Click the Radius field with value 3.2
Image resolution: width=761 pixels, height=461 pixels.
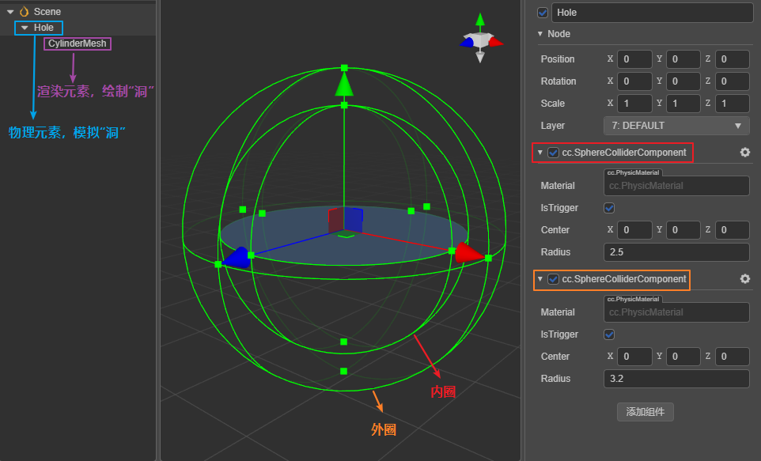676,379
